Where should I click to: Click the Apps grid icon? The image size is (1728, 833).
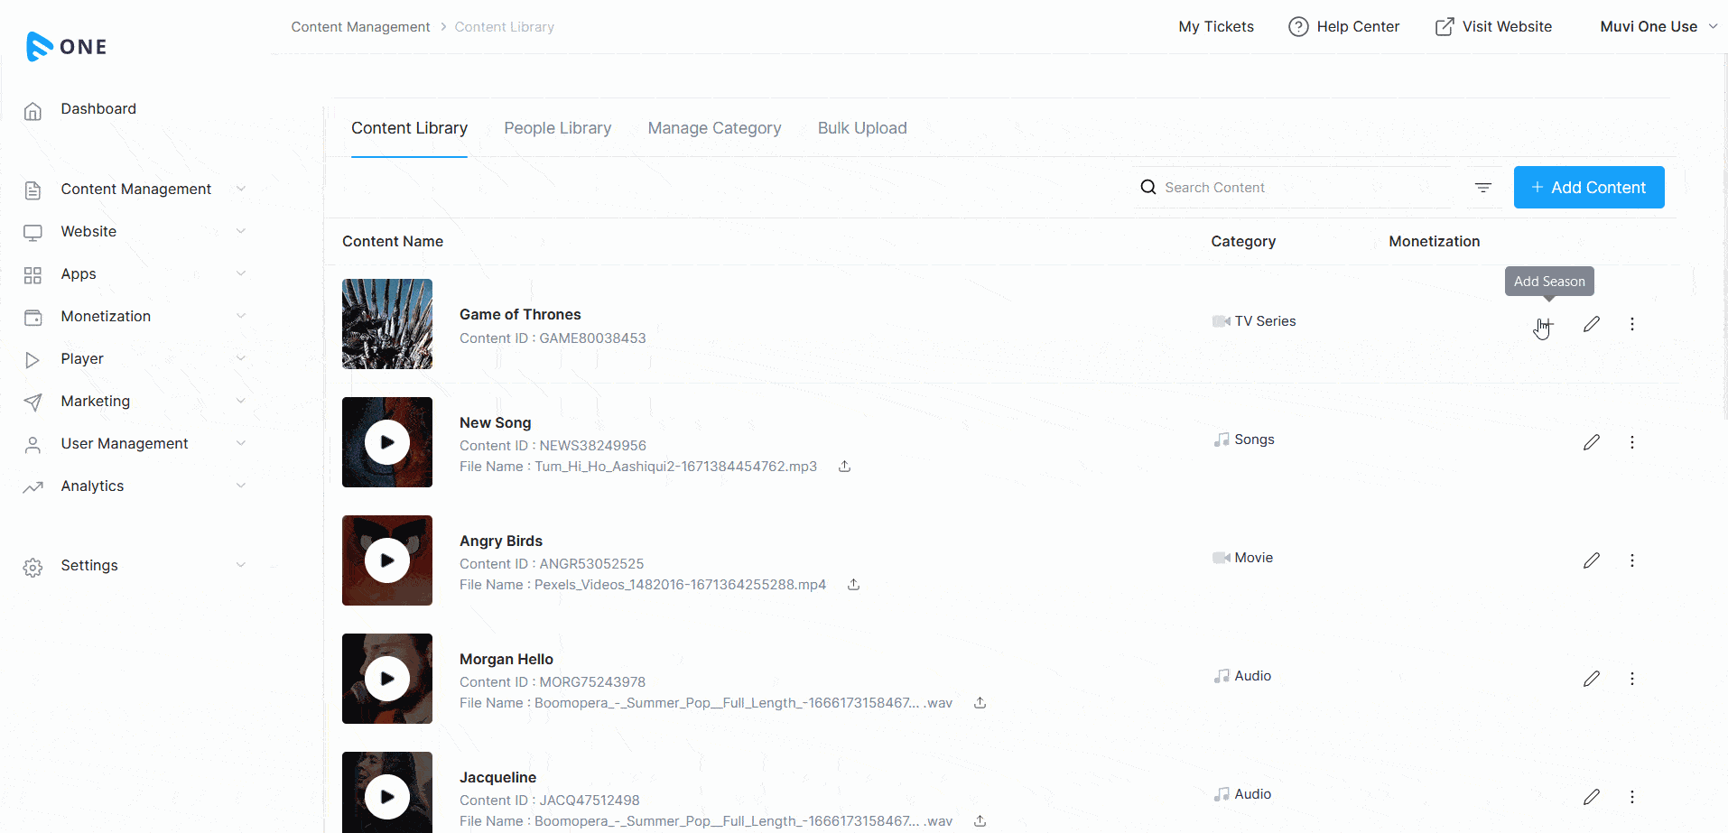click(33, 274)
